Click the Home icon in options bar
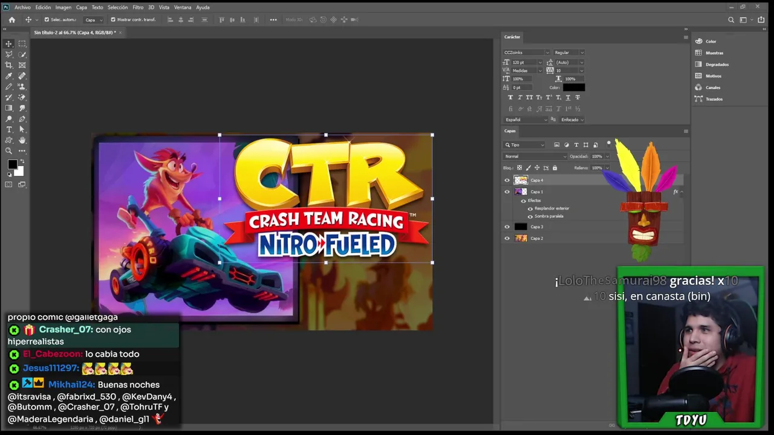The width and height of the screenshot is (774, 435). 11,19
